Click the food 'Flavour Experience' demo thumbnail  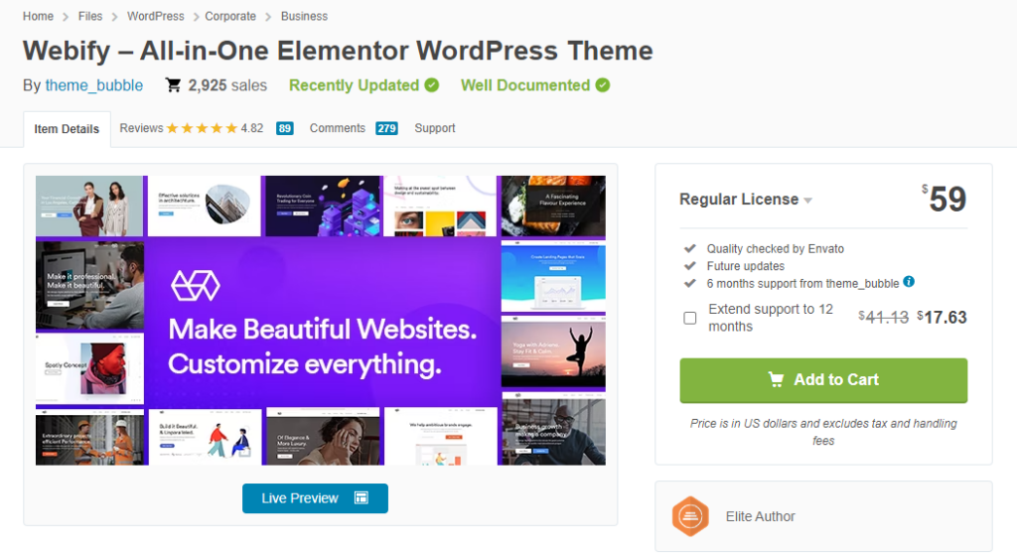pyautogui.click(x=553, y=206)
